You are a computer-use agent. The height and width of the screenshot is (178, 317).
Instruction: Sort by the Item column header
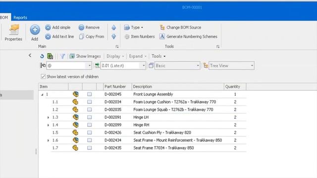(x=53, y=87)
